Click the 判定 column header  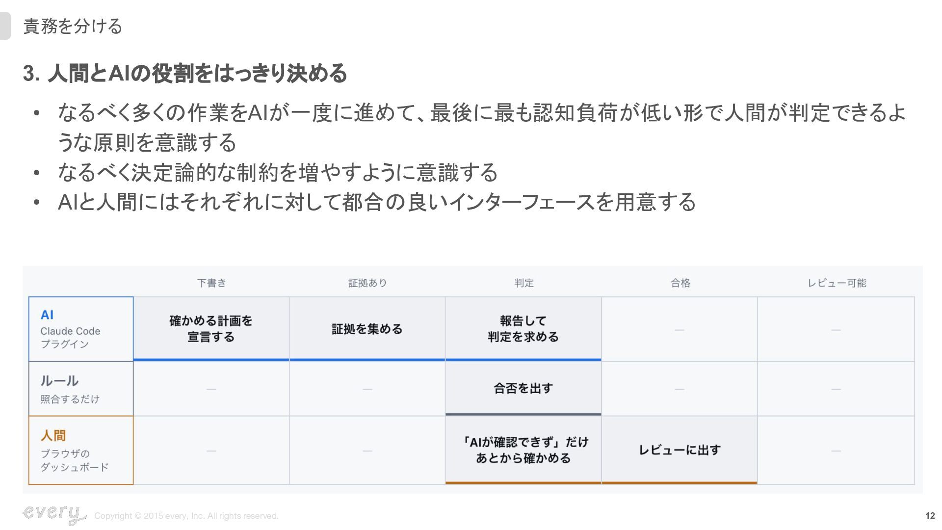click(523, 283)
